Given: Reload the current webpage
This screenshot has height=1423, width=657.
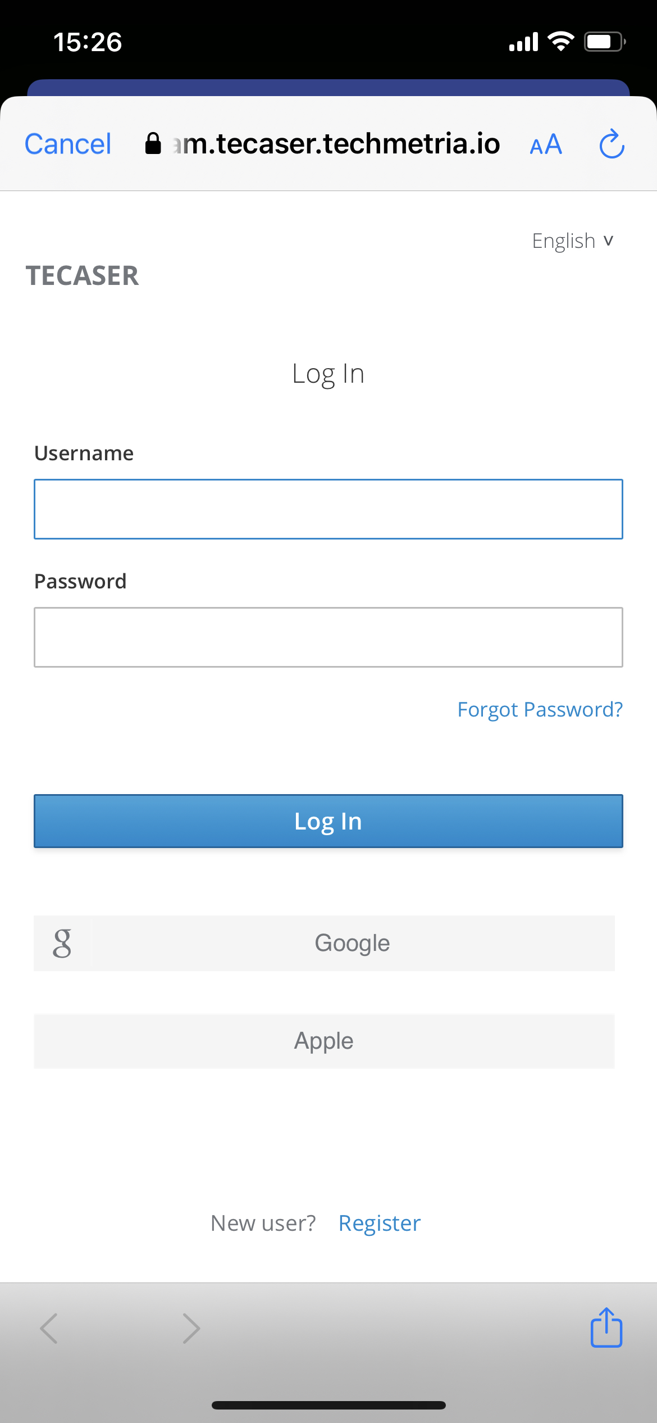Looking at the screenshot, I should [x=612, y=144].
